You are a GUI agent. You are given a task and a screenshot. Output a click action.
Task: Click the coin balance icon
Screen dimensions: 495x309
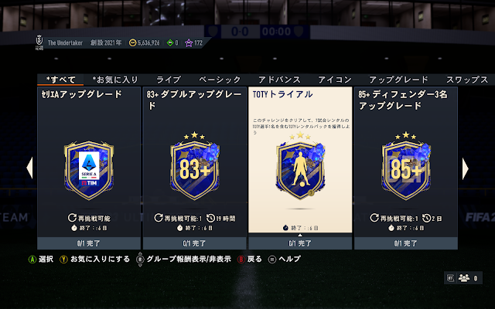(132, 43)
